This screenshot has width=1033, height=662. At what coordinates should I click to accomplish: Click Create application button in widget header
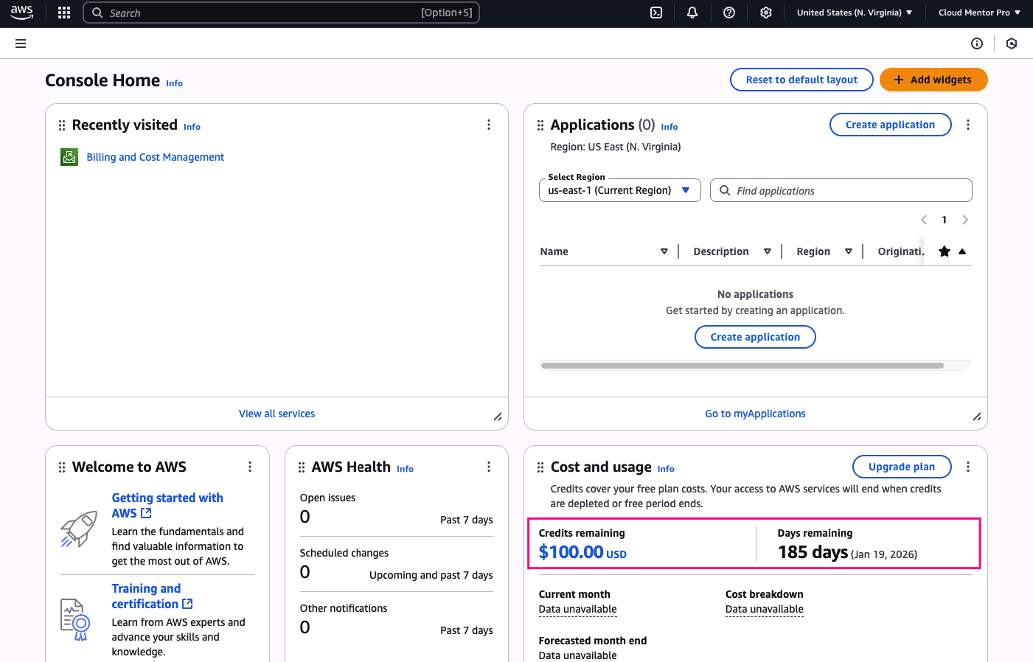click(x=890, y=125)
